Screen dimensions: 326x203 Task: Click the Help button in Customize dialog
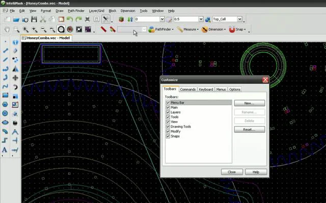(x=256, y=172)
